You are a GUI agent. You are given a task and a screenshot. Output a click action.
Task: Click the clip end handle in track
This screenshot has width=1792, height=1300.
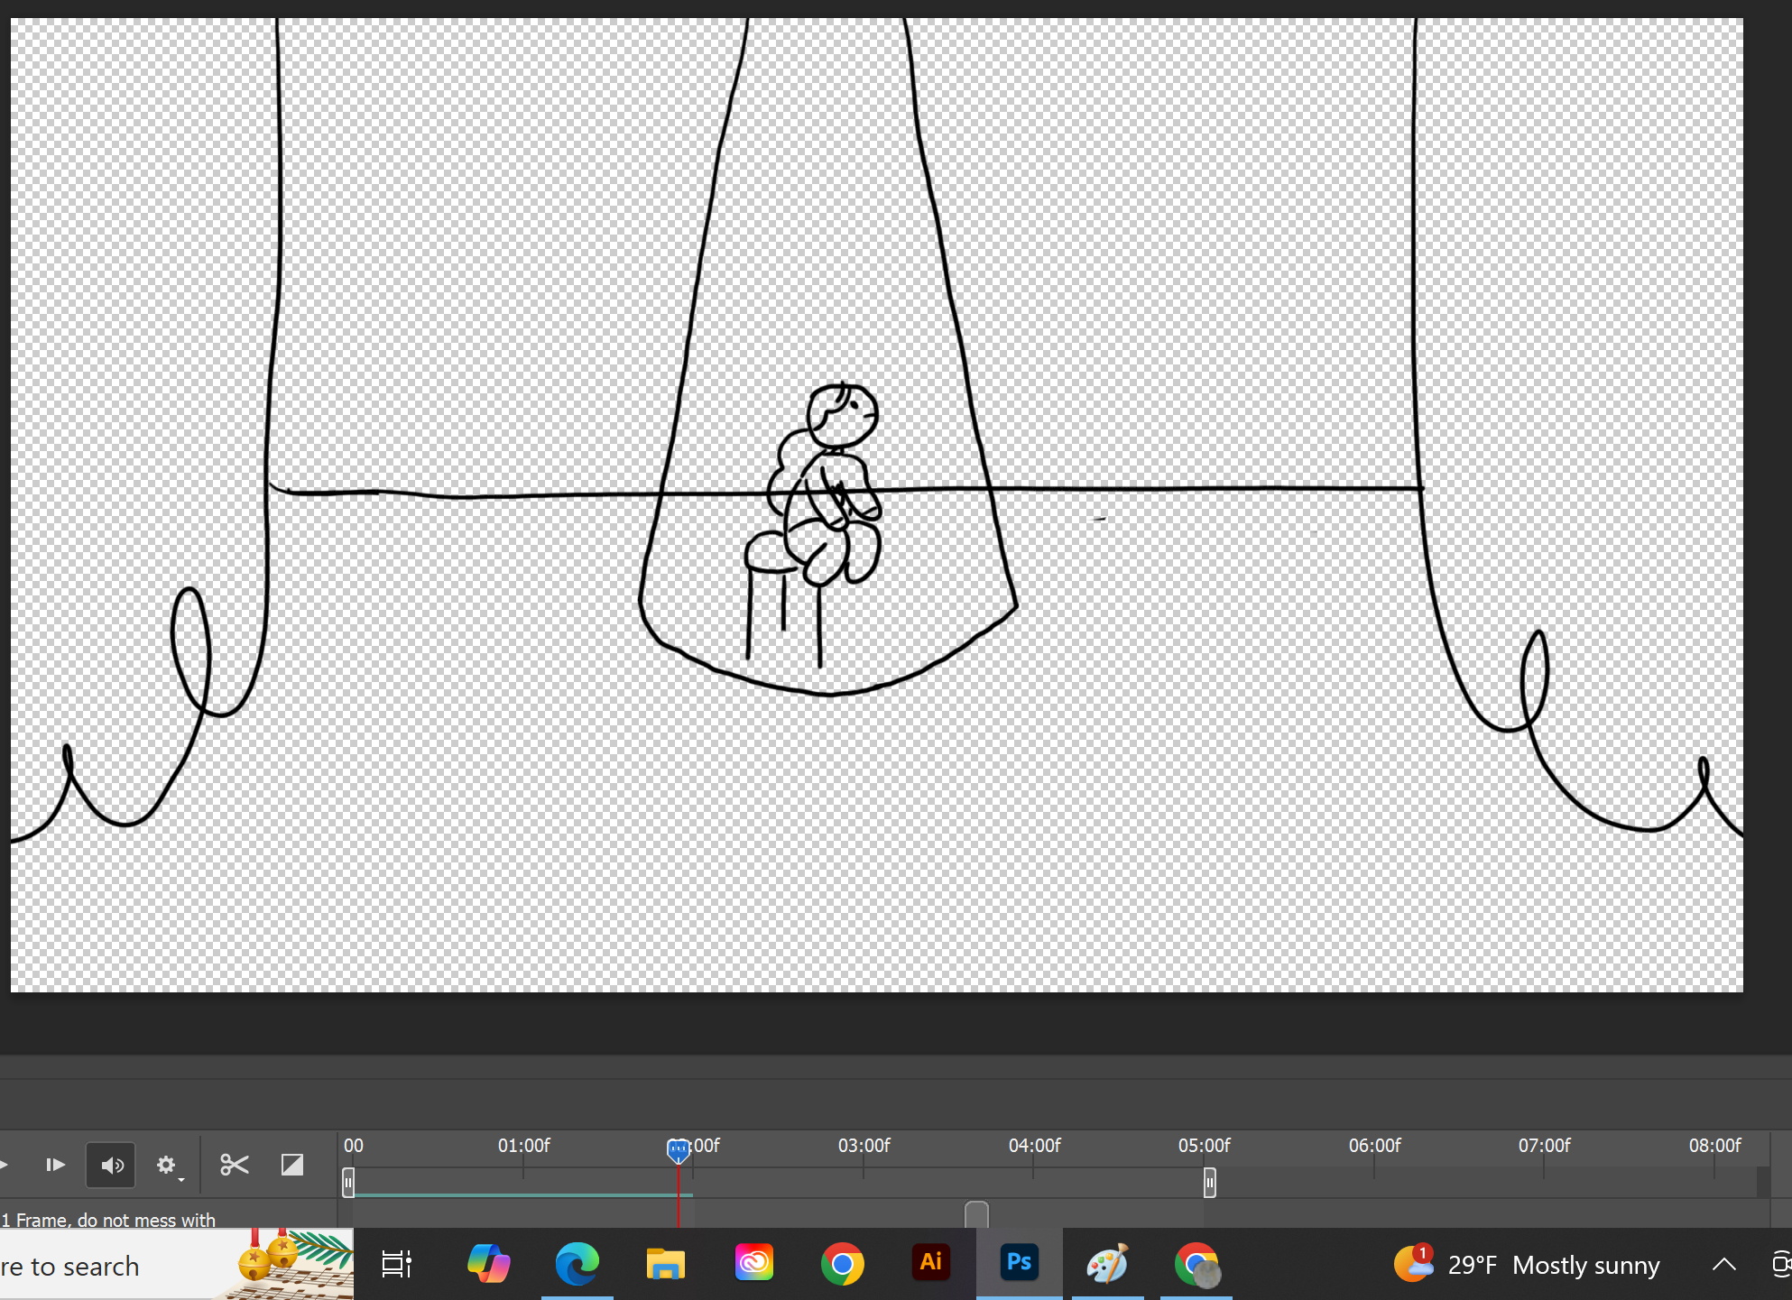pos(976,1214)
